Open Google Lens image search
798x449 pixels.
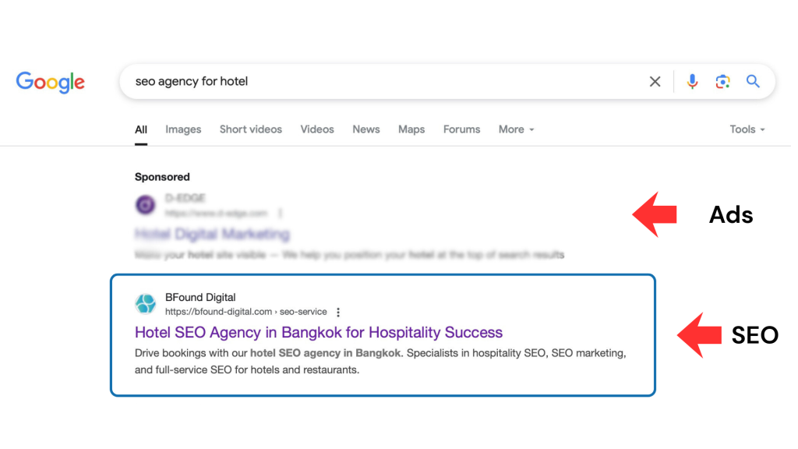pyautogui.click(x=722, y=82)
